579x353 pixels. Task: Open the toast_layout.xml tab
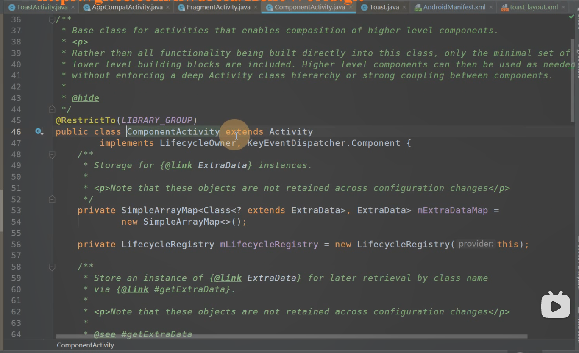click(x=534, y=7)
